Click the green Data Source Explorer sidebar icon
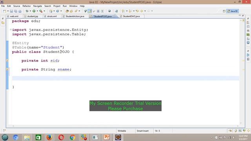The height and width of the screenshot is (141, 251). pos(248,35)
